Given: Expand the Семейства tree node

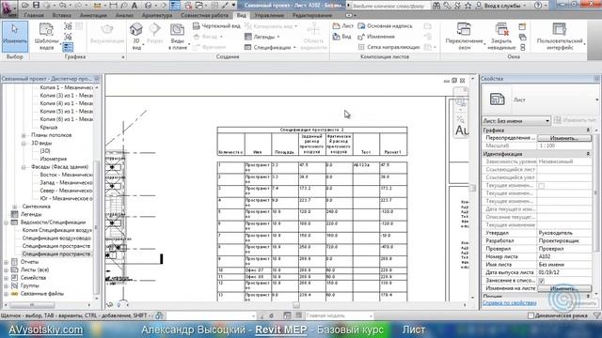Looking at the screenshot, I should [x=6, y=278].
